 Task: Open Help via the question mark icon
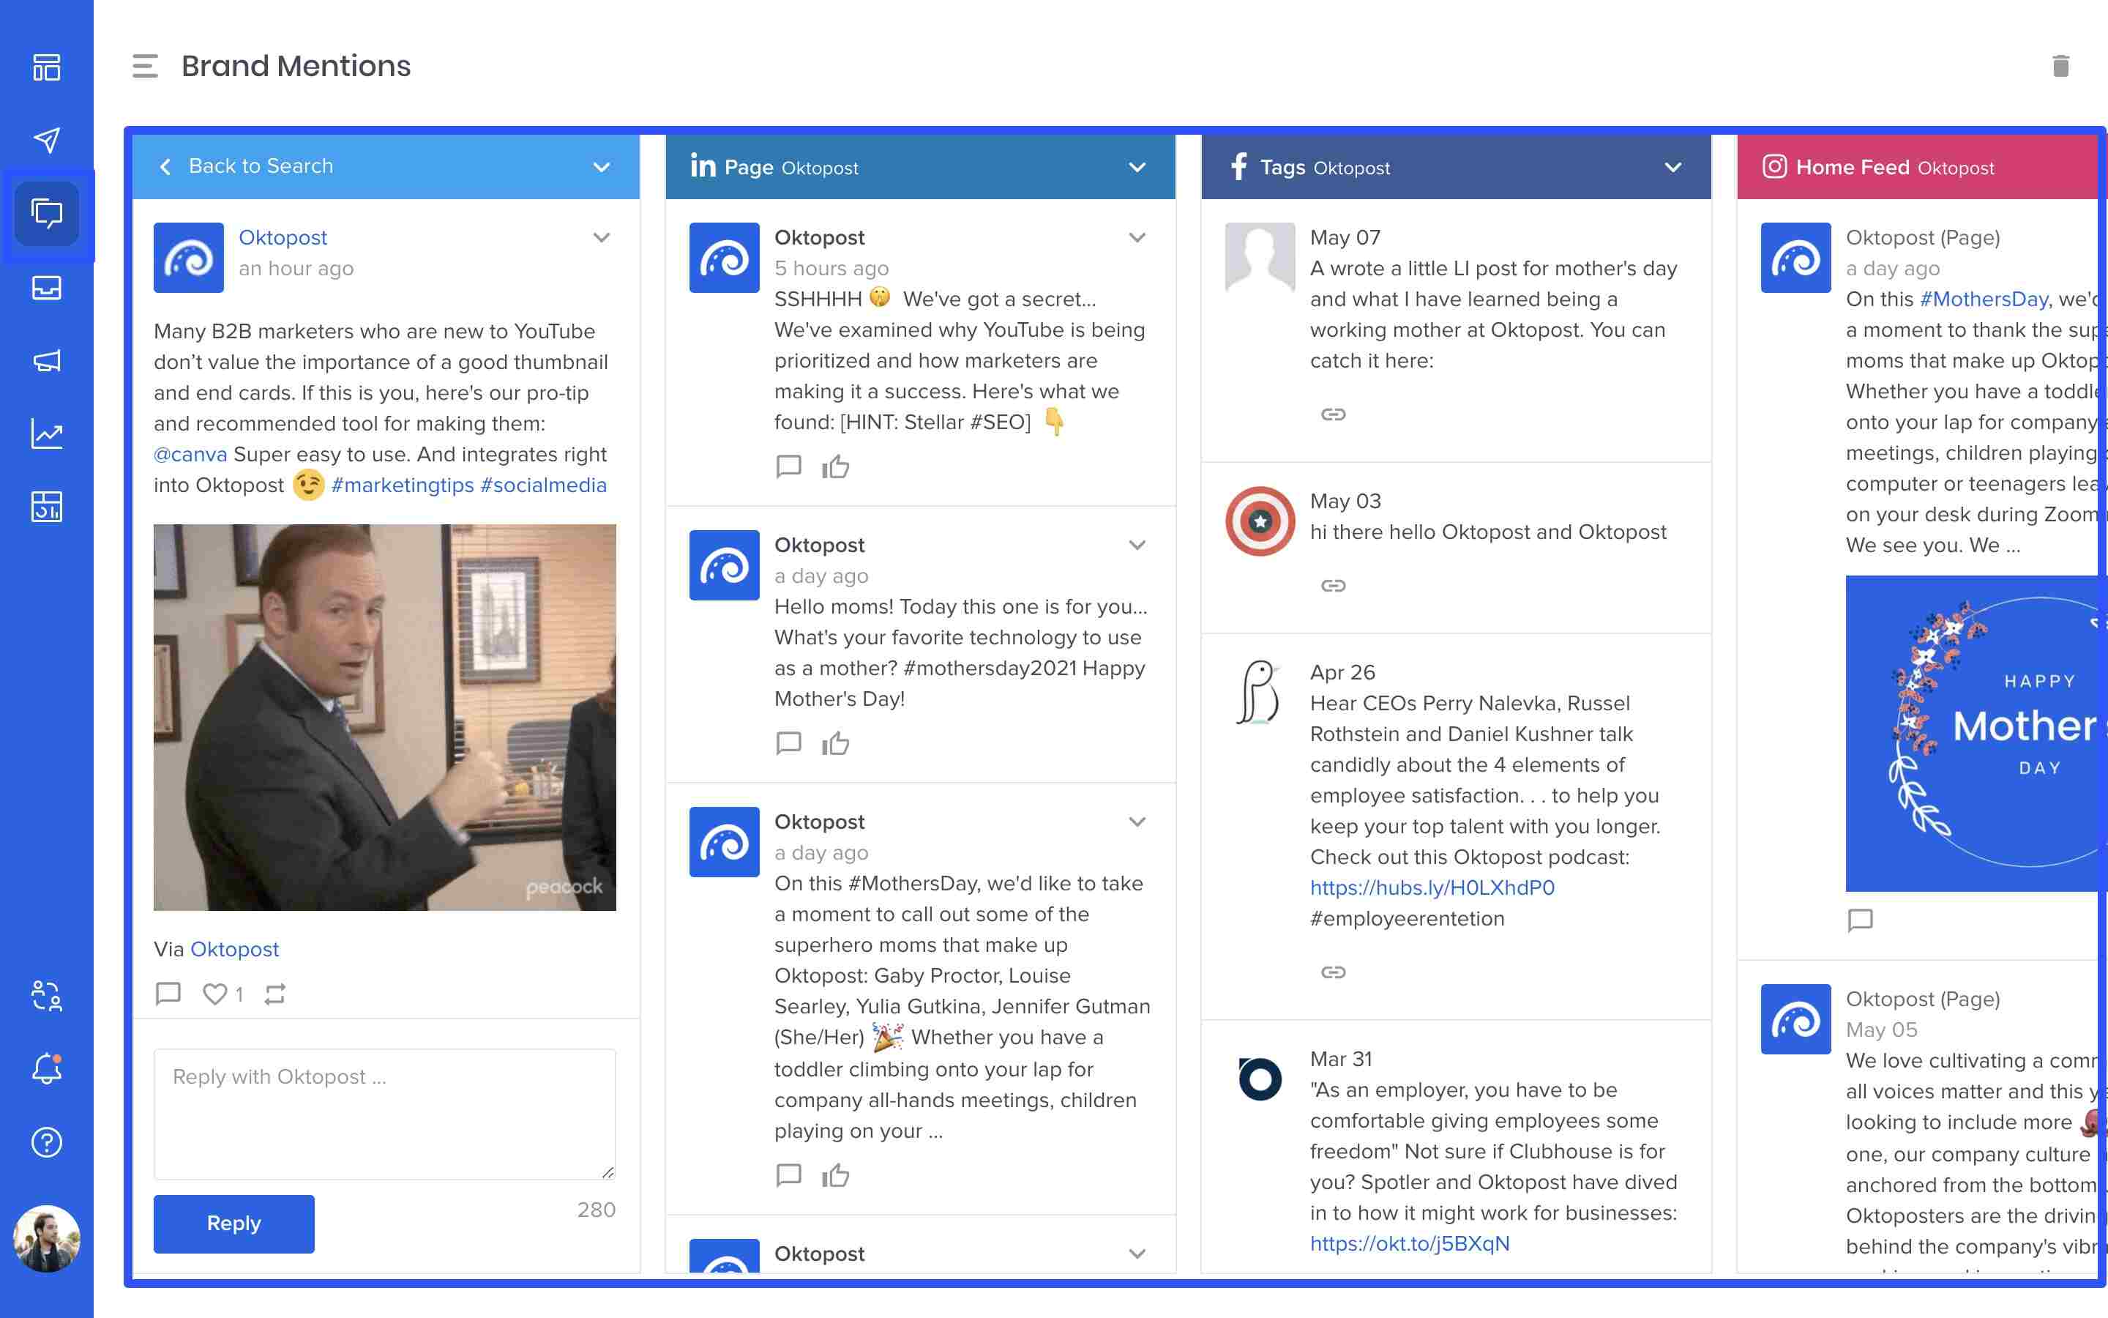(x=47, y=1142)
